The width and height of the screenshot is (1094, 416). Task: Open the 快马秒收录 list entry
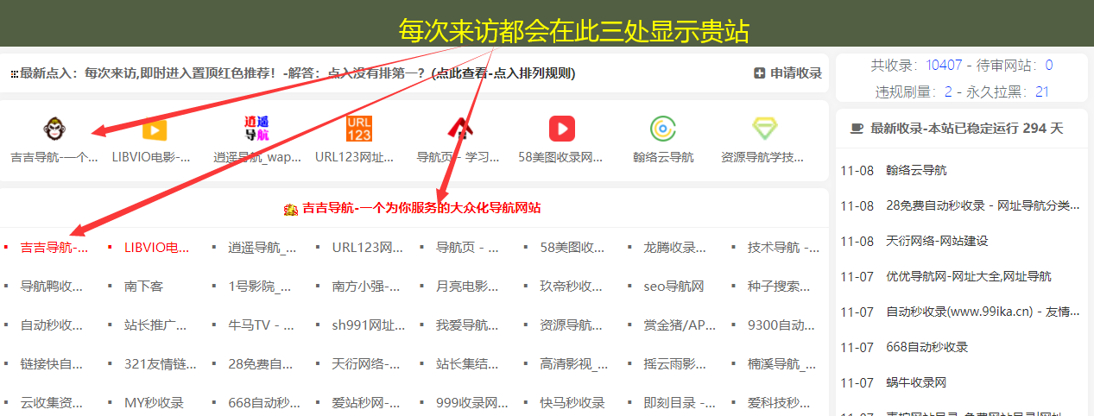pos(572,403)
